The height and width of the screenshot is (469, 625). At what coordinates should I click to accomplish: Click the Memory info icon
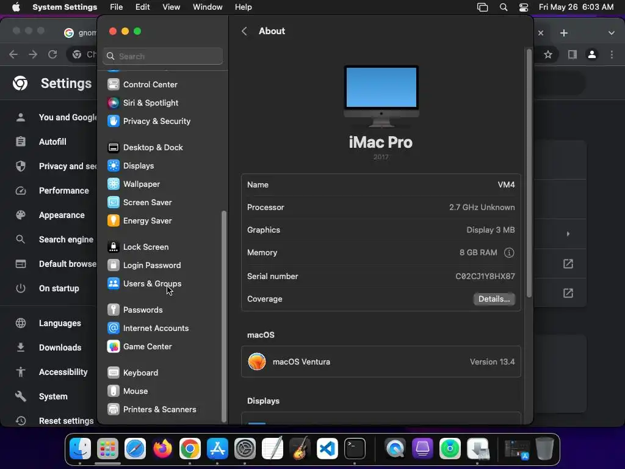point(509,253)
